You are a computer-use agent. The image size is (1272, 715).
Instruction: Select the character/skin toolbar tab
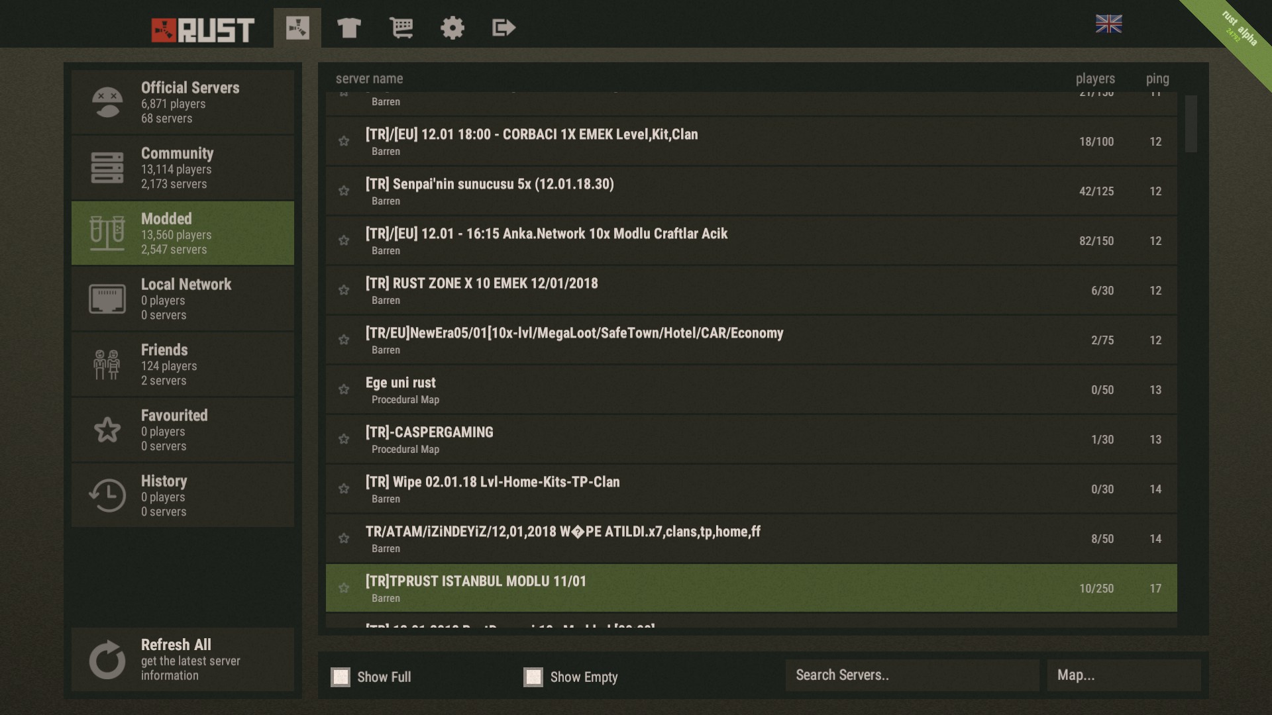349,26
